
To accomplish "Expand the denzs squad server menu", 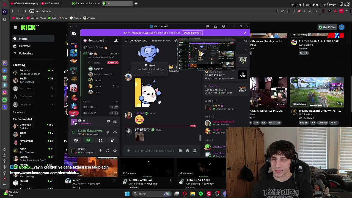I will pyautogui.click(x=98, y=40).
